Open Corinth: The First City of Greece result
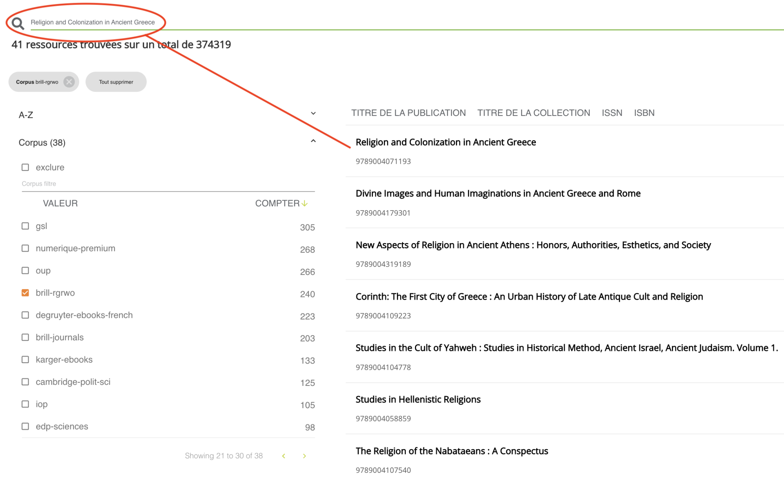Image resolution: width=784 pixels, height=482 pixels. click(529, 297)
